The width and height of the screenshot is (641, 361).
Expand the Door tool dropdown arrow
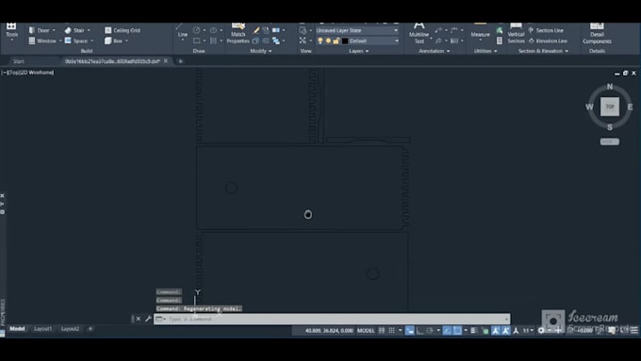(54, 30)
